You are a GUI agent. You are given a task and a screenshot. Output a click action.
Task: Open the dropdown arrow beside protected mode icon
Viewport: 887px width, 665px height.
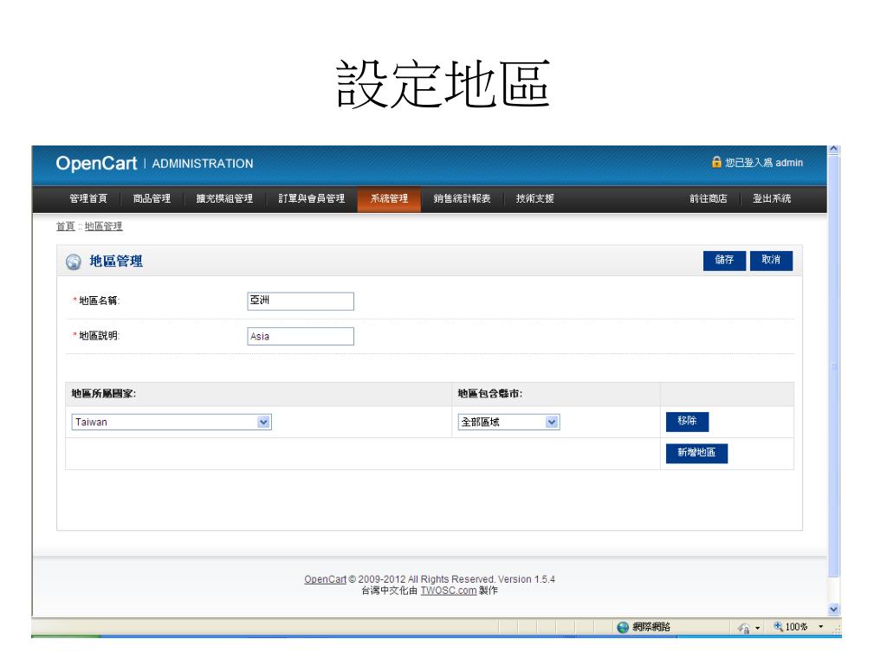pyautogui.click(x=757, y=628)
